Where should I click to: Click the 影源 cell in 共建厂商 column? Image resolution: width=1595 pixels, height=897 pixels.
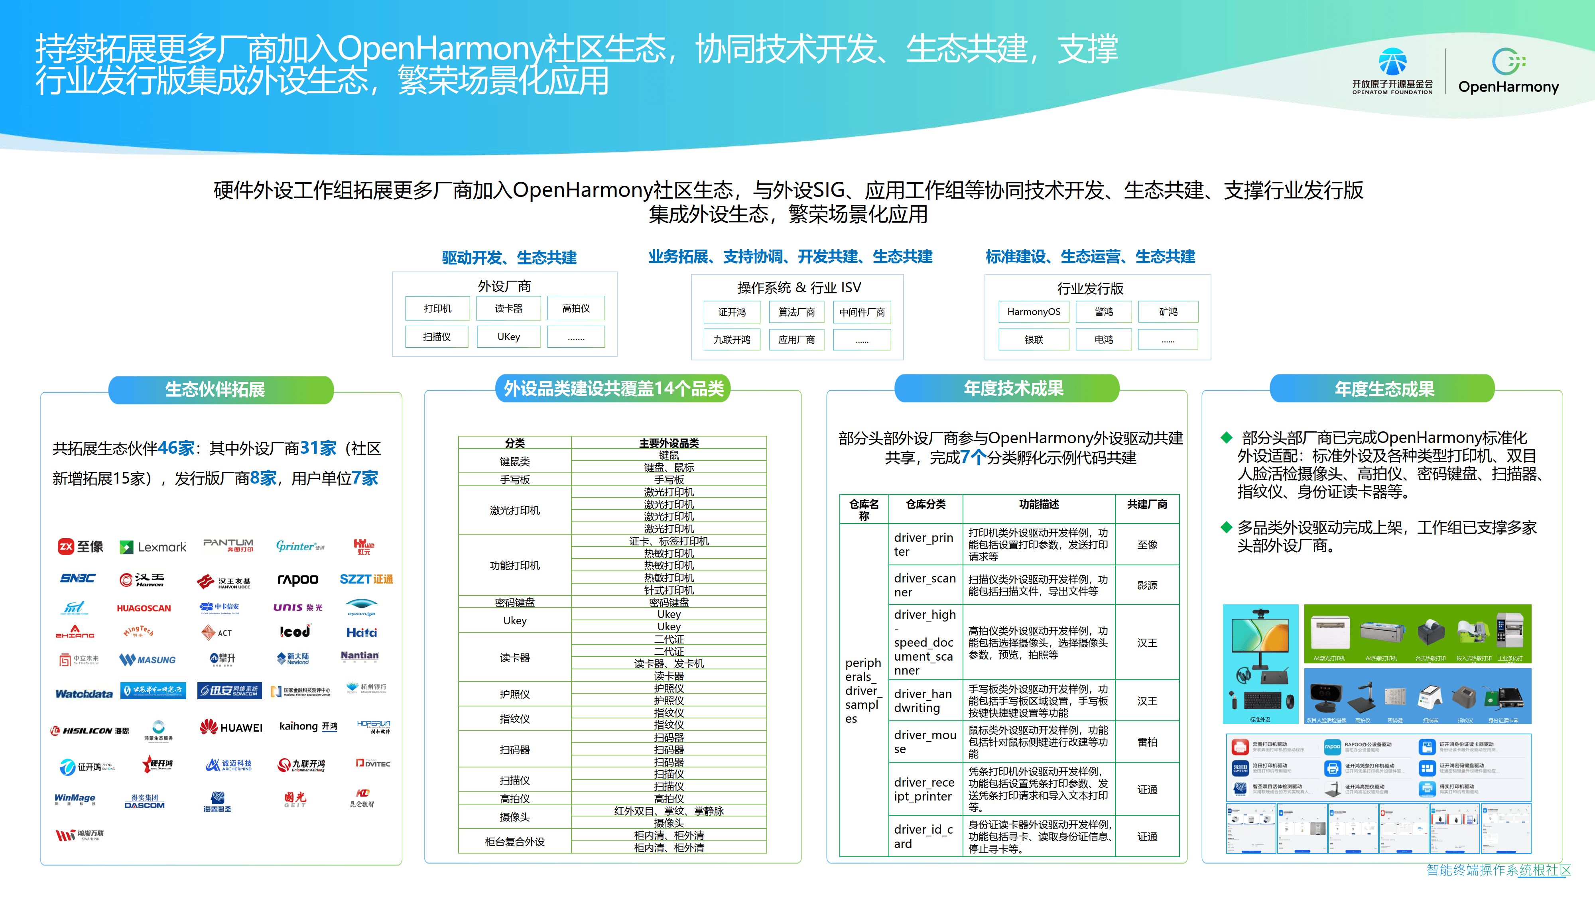(1147, 585)
